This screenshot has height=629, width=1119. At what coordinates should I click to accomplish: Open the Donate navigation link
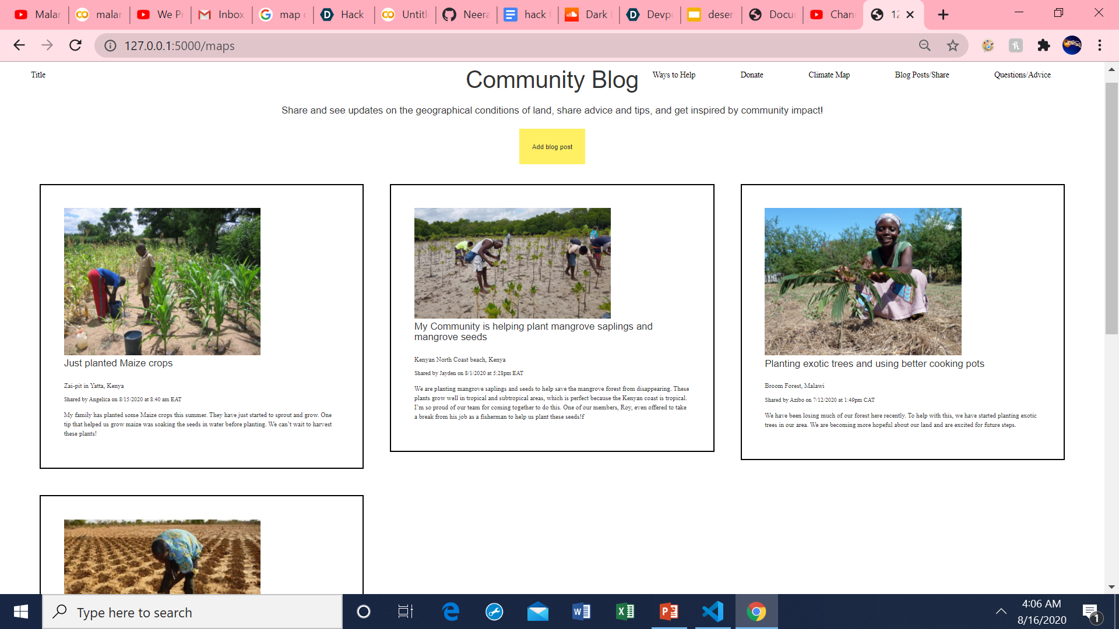[x=751, y=75]
